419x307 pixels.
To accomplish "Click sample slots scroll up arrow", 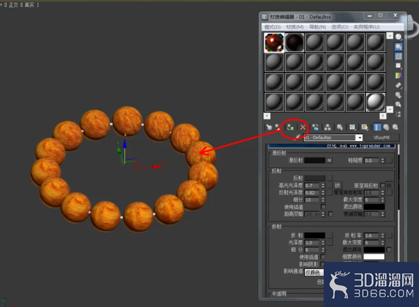I will 390,36.
